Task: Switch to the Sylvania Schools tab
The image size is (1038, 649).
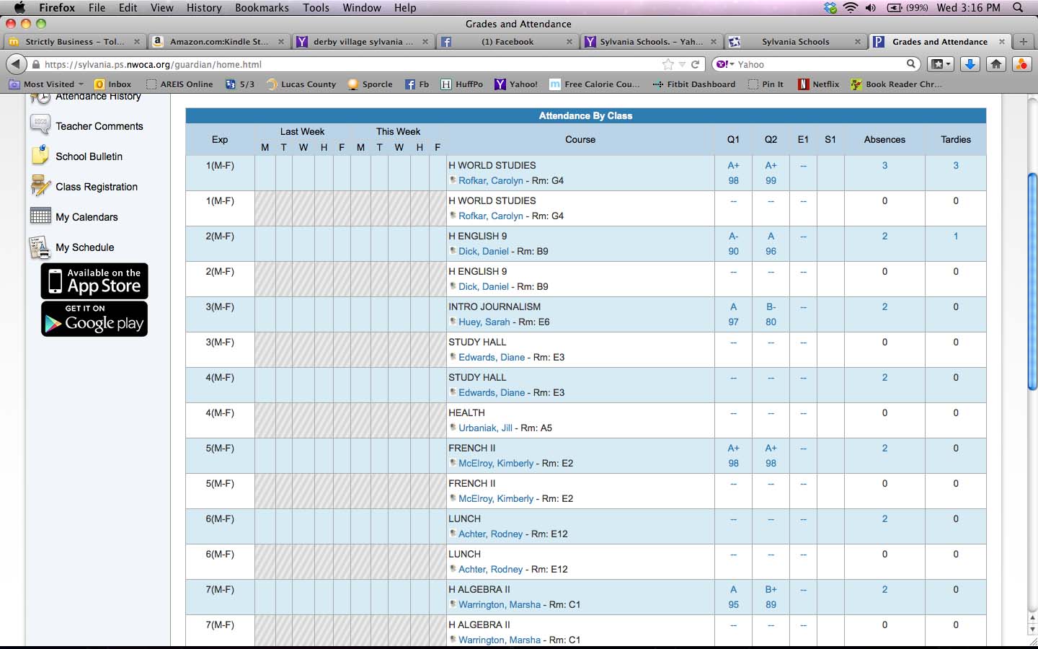Action: tap(795, 42)
